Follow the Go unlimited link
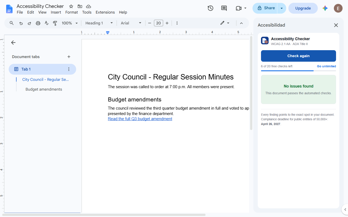348x217 pixels. [x=326, y=66]
